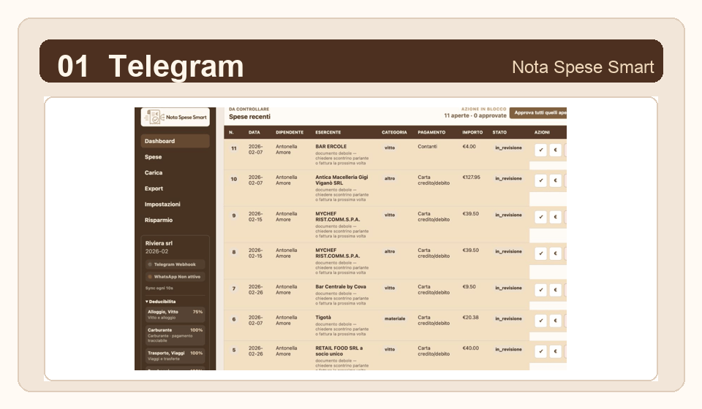Click RETAIL FOOD SRL a socio unico
The height and width of the screenshot is (409, 702).
point(339,351)
